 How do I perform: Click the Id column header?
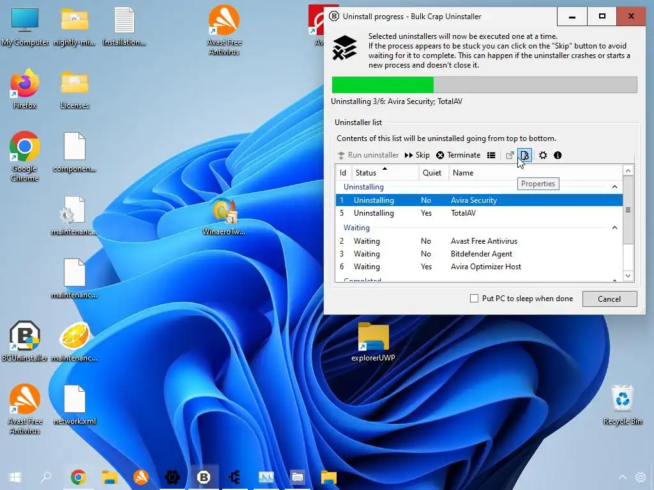coord(343,172)
